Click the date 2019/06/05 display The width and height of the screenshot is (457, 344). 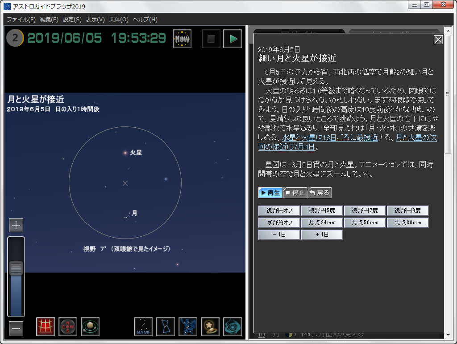point(64,38)
